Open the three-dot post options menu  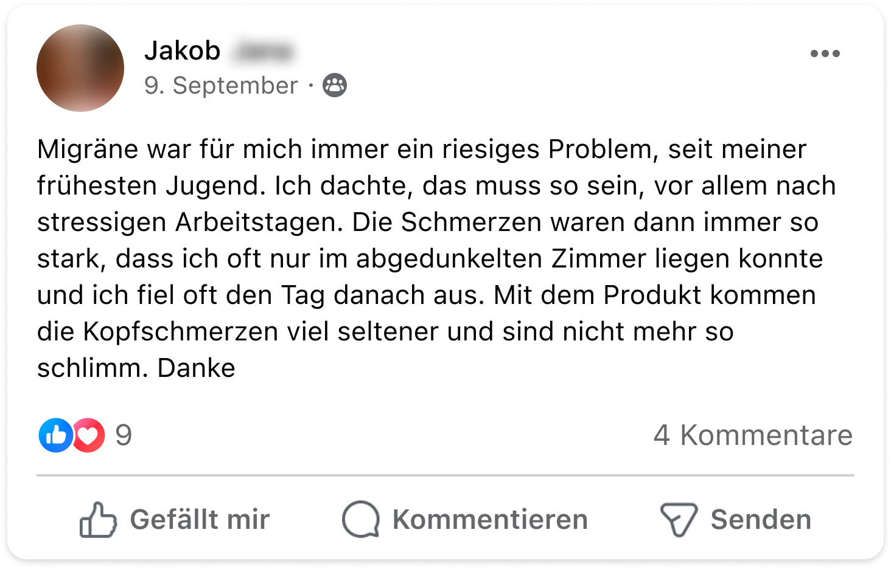point(825,53)
